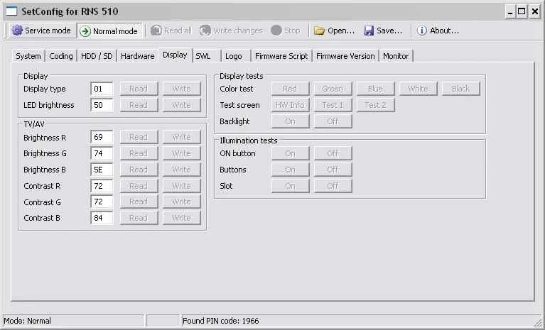Open the Firmware Version tab

[x=345, y=56]
